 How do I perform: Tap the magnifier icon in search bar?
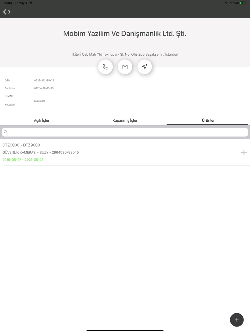point(6,132)
